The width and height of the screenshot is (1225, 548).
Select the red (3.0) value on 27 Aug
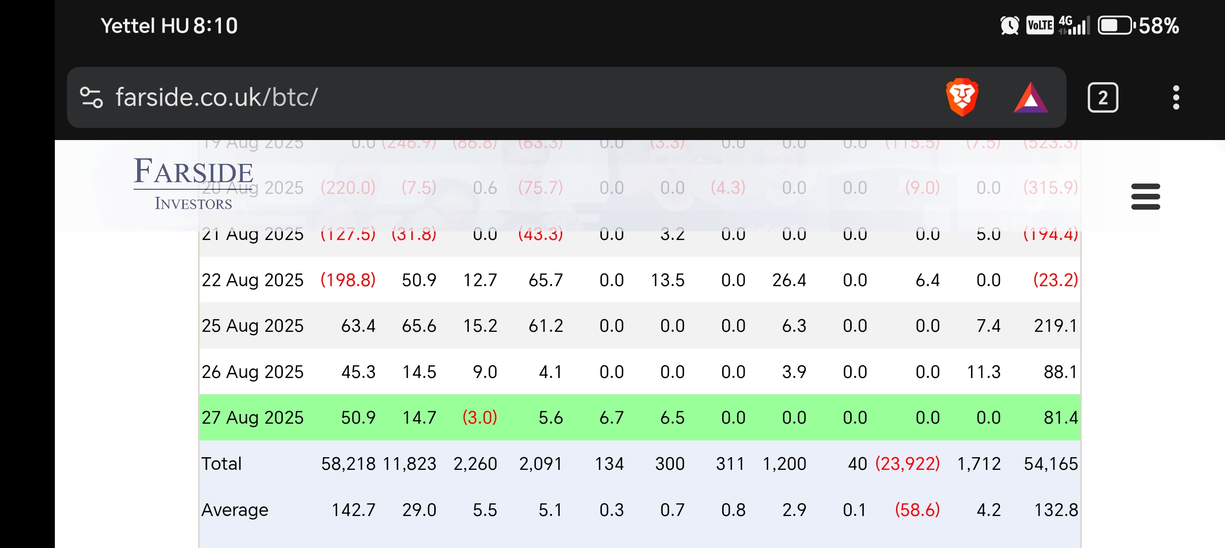pos(479,418)
